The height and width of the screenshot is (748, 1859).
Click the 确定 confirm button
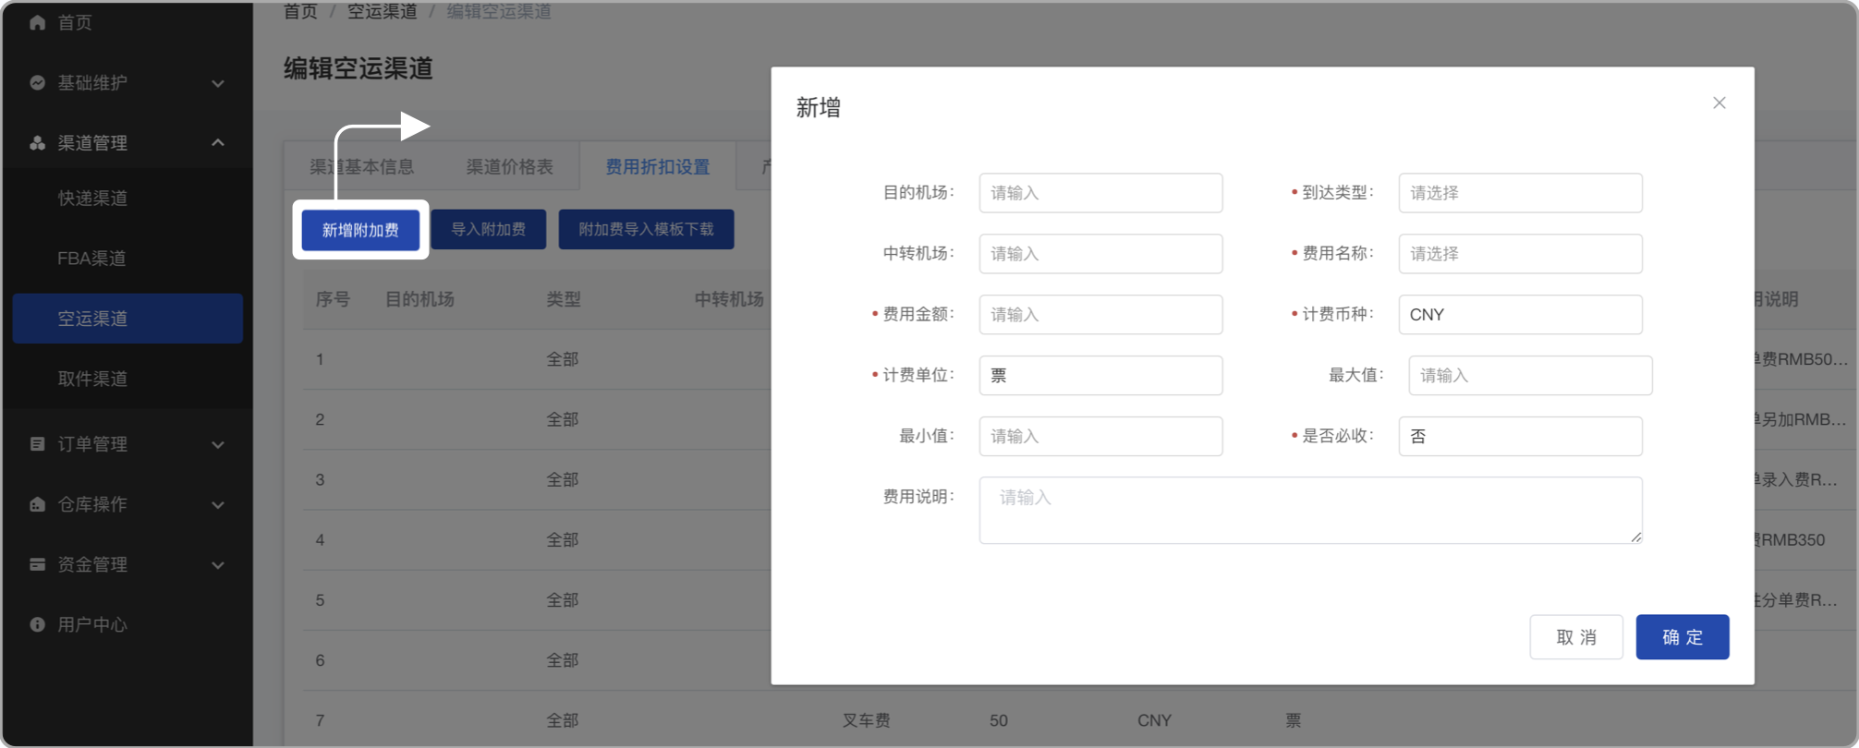point(1682,637)
